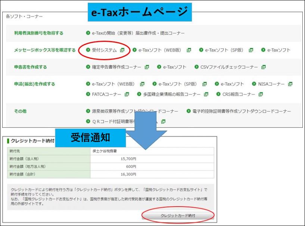The image size is (305, 226).
Task: Click 納付金額（地方法人税） label cell
Action: [x=49, y=167]
